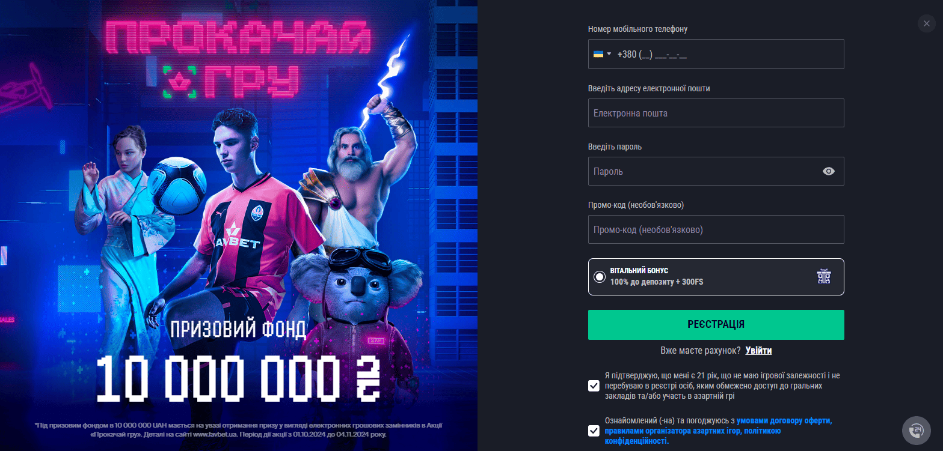Screen dimensions: 943x451
Task: Open the Увійти login link
Action: pos(758,351)
